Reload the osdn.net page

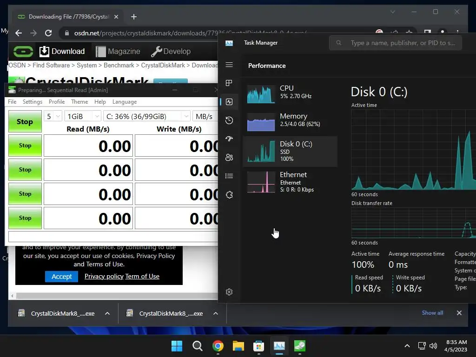48,33
